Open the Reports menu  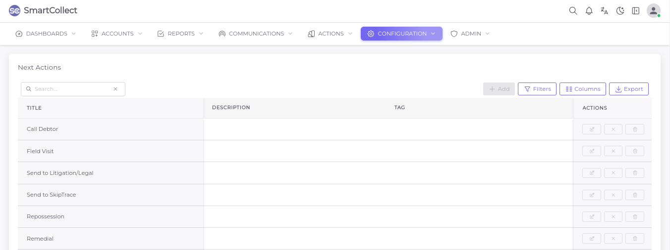pos(180,34)
